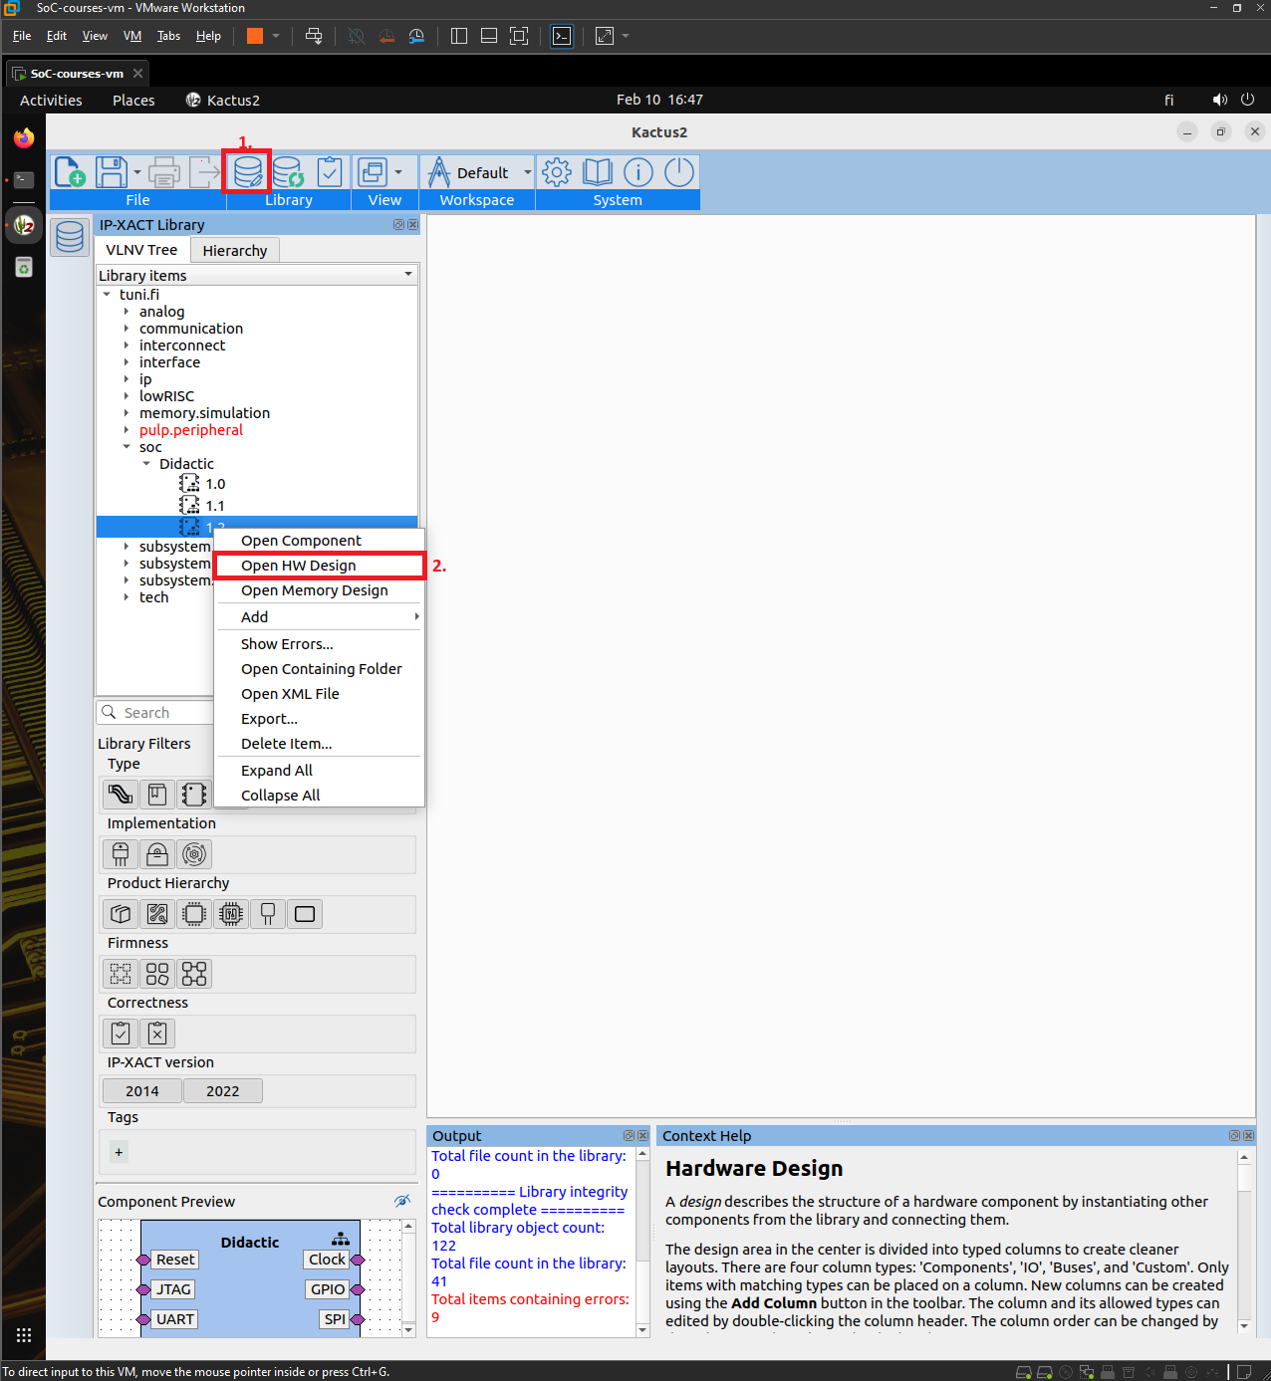Switch to the Hierarchy tab
The width and height of the screenshot is (1271, 1381).
(x=234, y=251)
